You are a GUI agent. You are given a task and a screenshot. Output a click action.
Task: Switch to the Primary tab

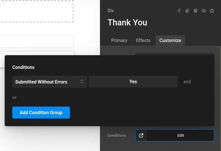[119, 41]
